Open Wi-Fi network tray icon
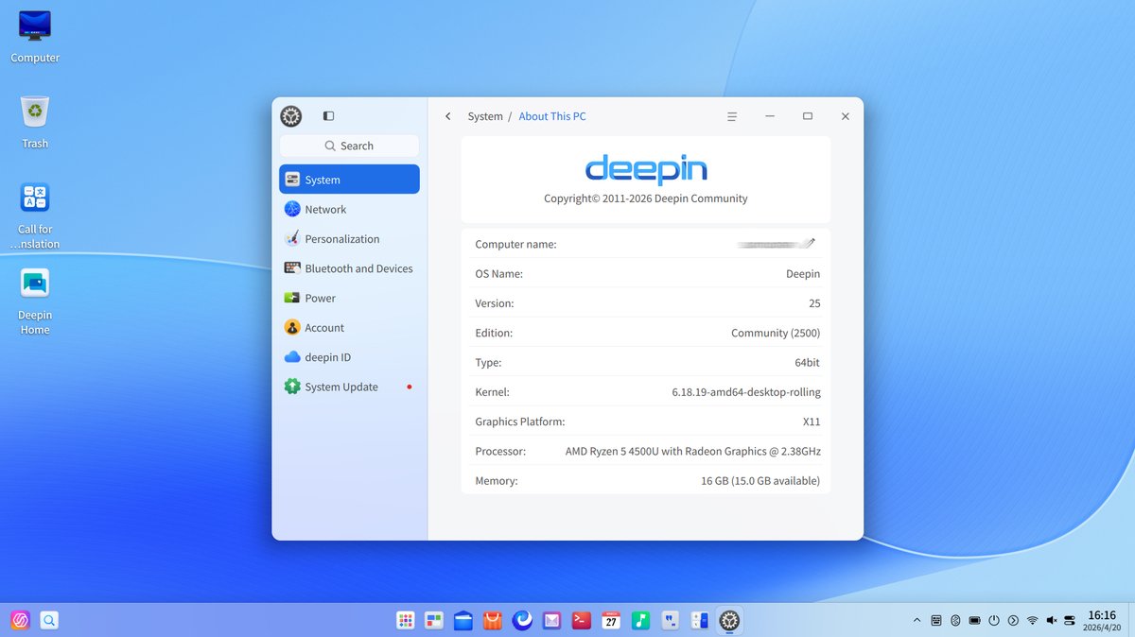The image size is (1135, 637). point(1032,620)
